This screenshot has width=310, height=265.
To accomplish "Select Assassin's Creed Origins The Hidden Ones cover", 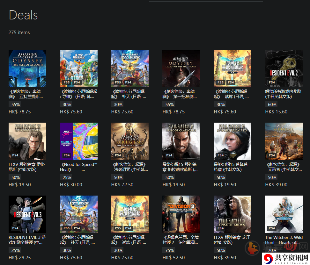I will (x=284, y=141).
